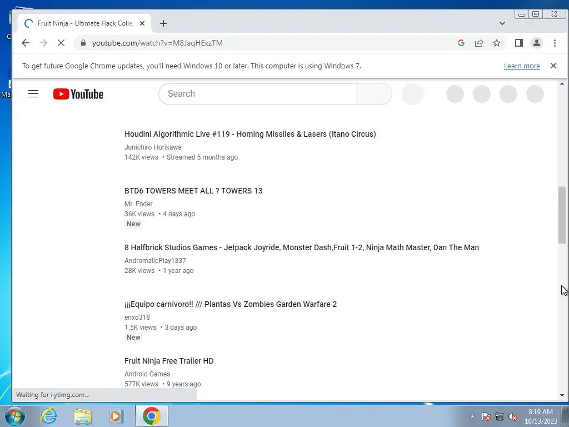The image size is (569, 427).
Task: Open the Action Center flag icon
Action: (486, 416)
